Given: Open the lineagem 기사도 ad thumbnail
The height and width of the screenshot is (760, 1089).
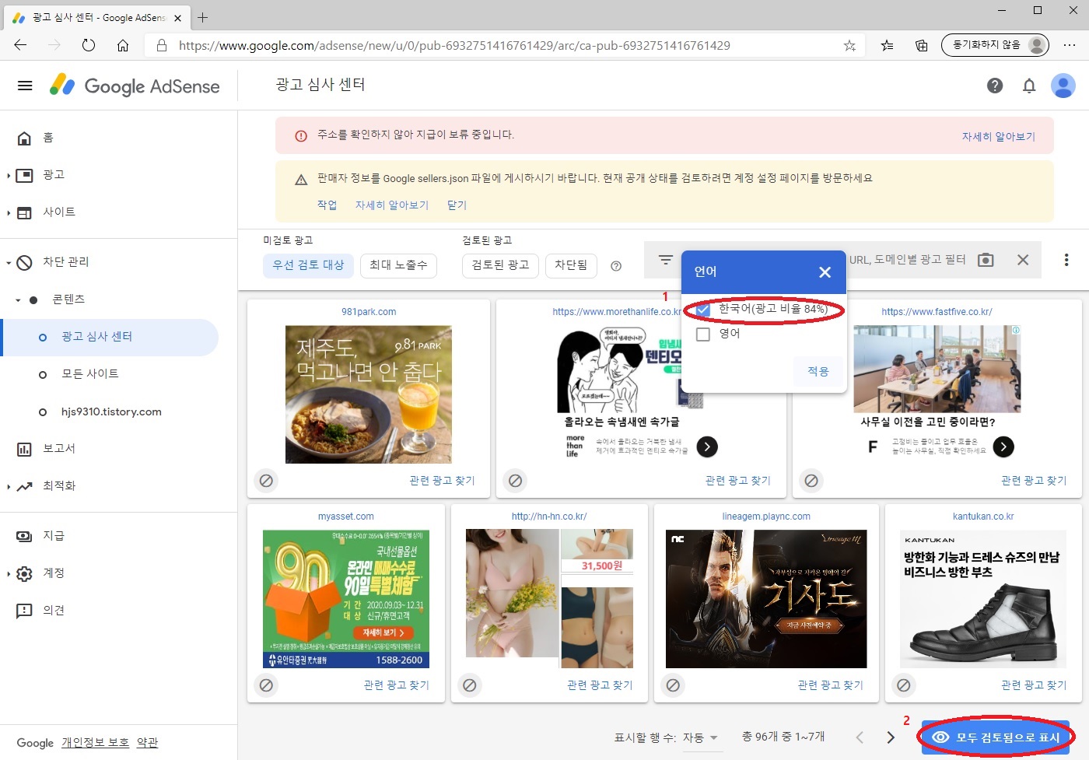Looking at the screenshot, I should (x=766, y=599).
